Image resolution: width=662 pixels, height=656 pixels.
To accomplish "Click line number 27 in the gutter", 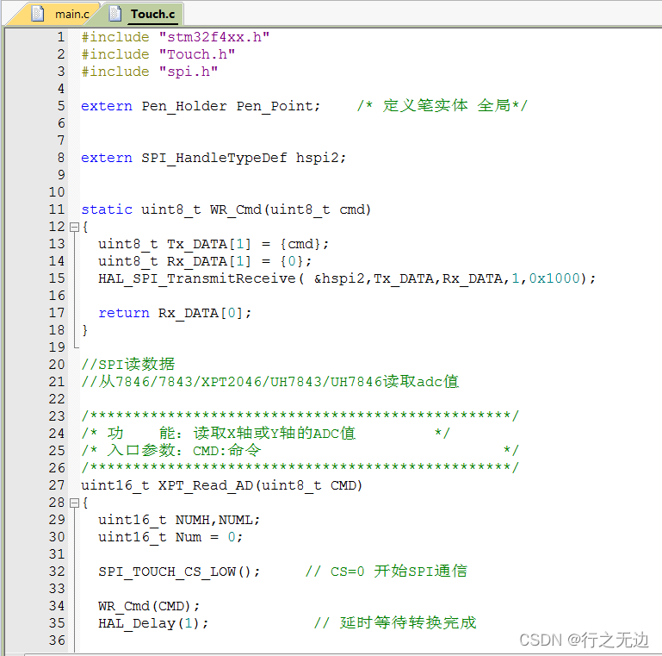I will point(57,485).
